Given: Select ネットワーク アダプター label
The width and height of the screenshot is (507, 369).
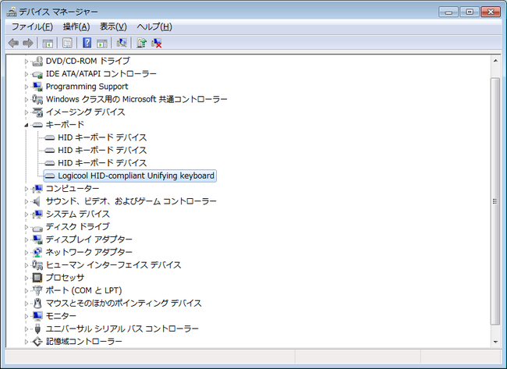Looking at the screenshot, I should [x=89, y=252].
